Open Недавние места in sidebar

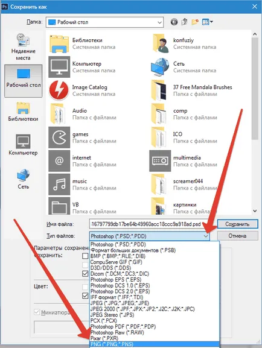pyautogui.click(x=24, y=47)
